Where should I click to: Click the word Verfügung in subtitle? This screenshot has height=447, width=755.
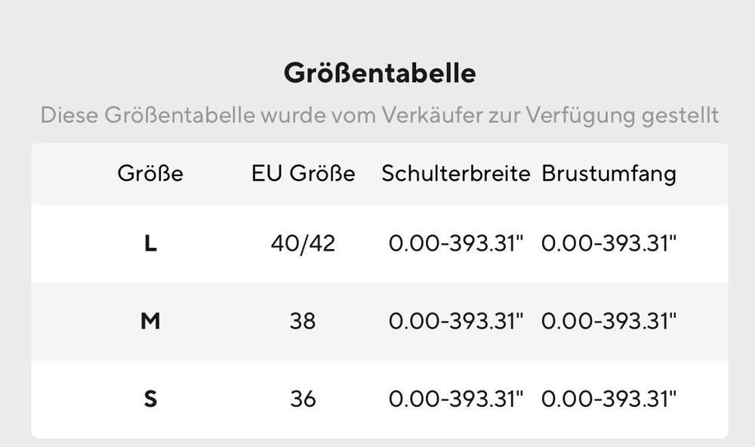(x=580, y=116)
